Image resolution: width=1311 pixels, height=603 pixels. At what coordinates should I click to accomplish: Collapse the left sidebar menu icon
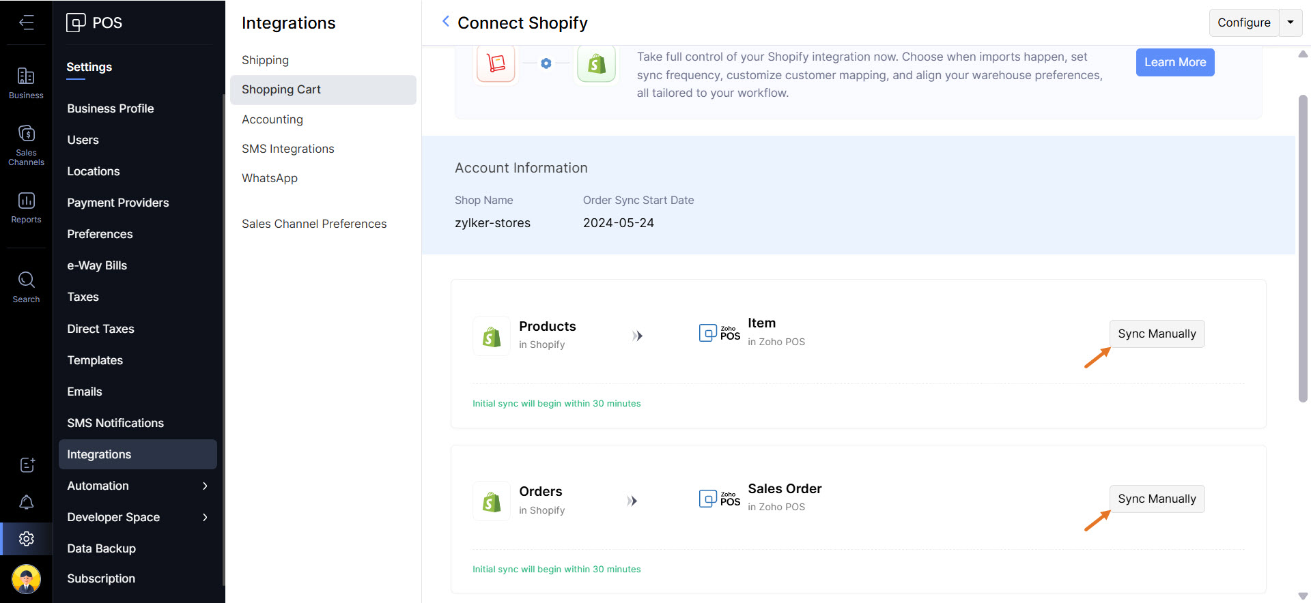[x=26, y=23]
